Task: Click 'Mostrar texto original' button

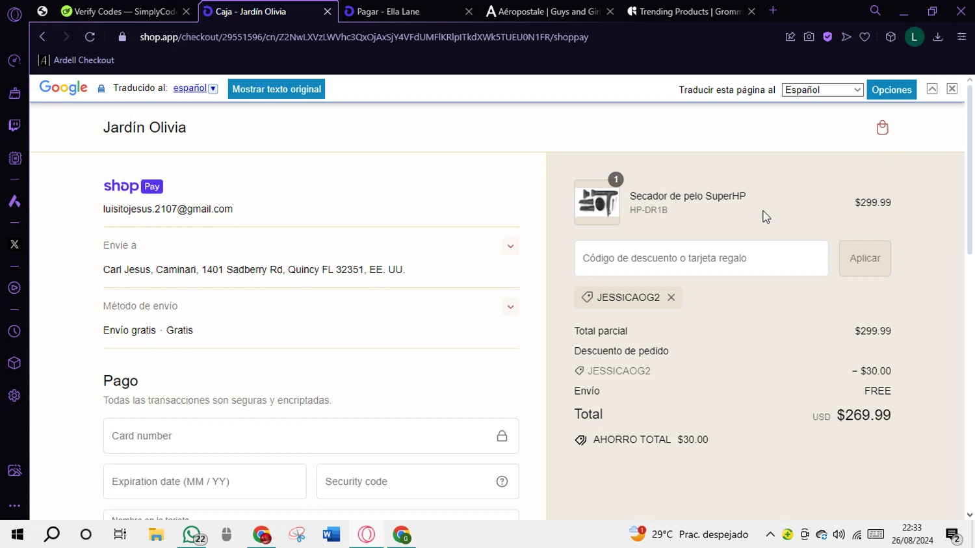Action: point(276,89)
